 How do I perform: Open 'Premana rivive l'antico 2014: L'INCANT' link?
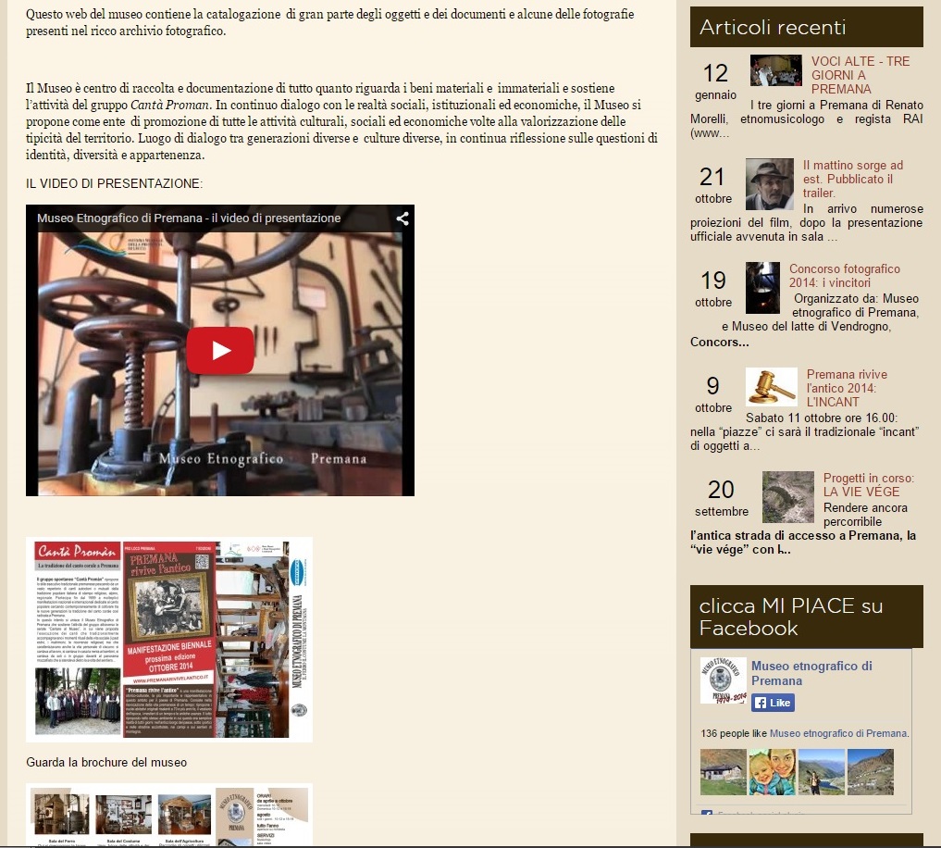click(x=841, y=388)
